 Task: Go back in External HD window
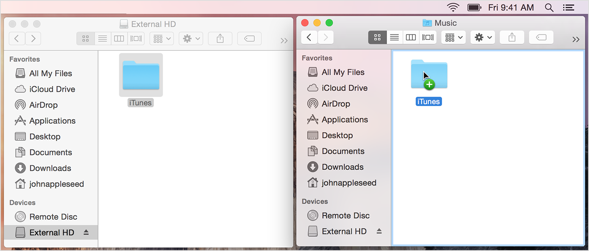coord(16,39)
